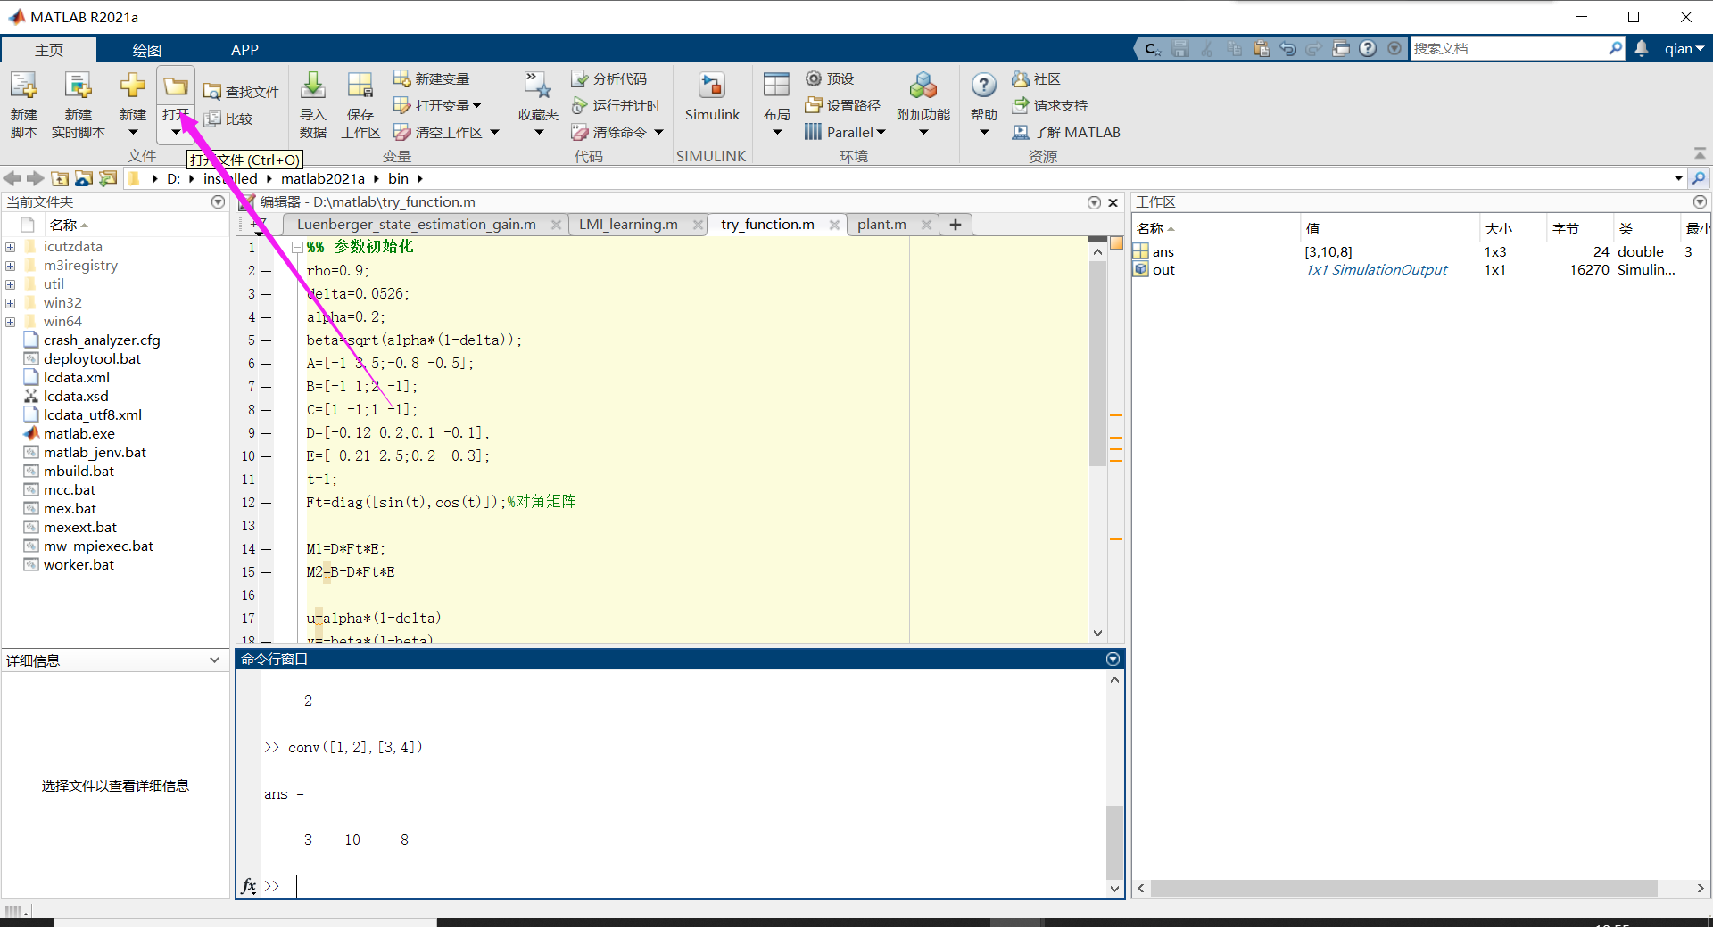This screenshot has height=927, width=1713.
Task: Select matlab.exe in the current folder list
Action: [79, 434]
